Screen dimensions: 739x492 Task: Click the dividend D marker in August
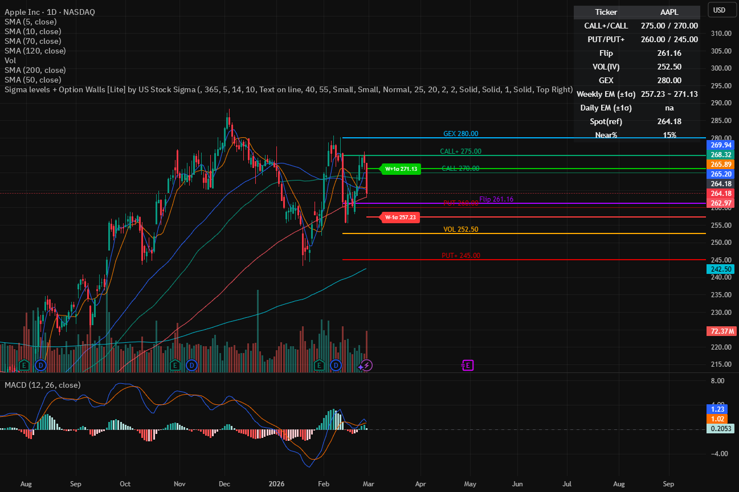click(40, 364)
